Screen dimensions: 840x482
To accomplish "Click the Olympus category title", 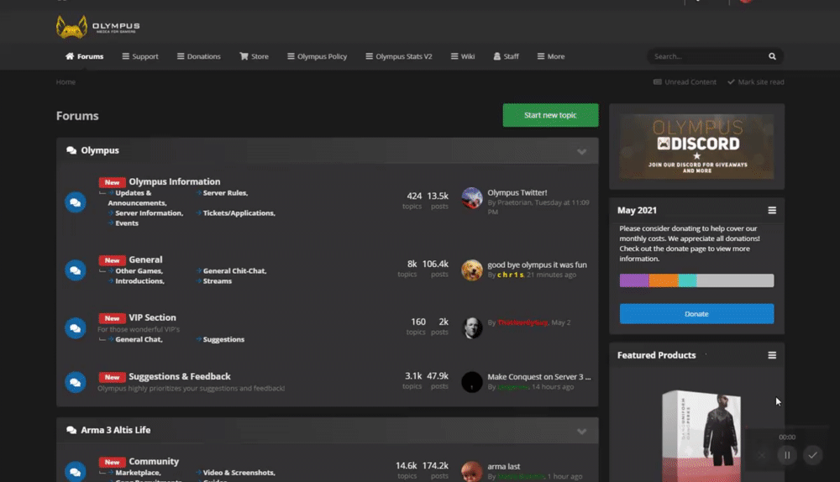I will tap(100, 150).
